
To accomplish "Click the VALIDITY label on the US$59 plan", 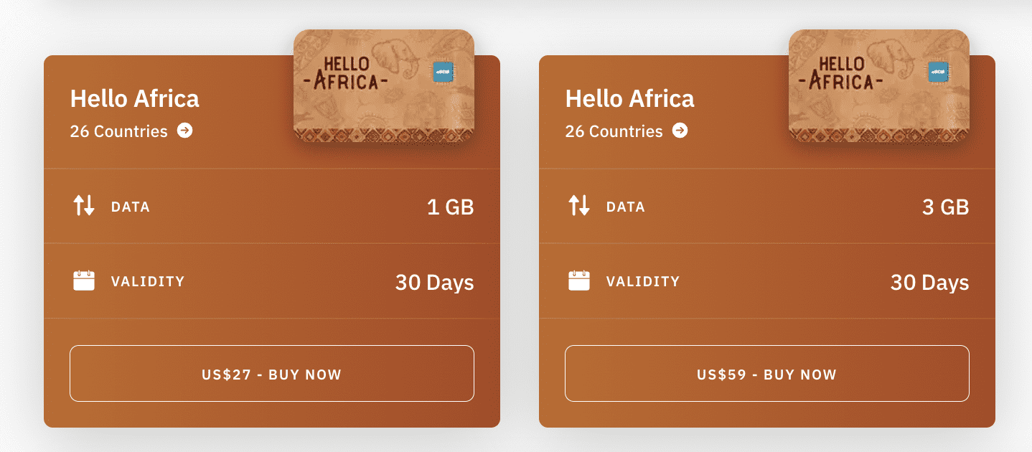I will pyautogui.click(x=643, y=281).
